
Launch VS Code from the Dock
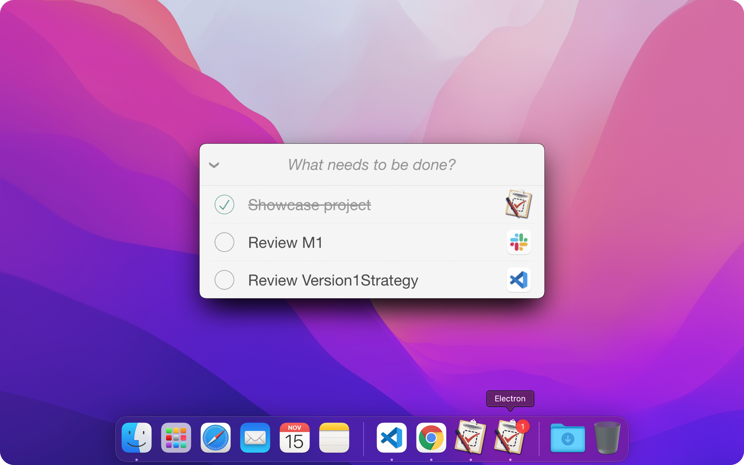point(391,438)
